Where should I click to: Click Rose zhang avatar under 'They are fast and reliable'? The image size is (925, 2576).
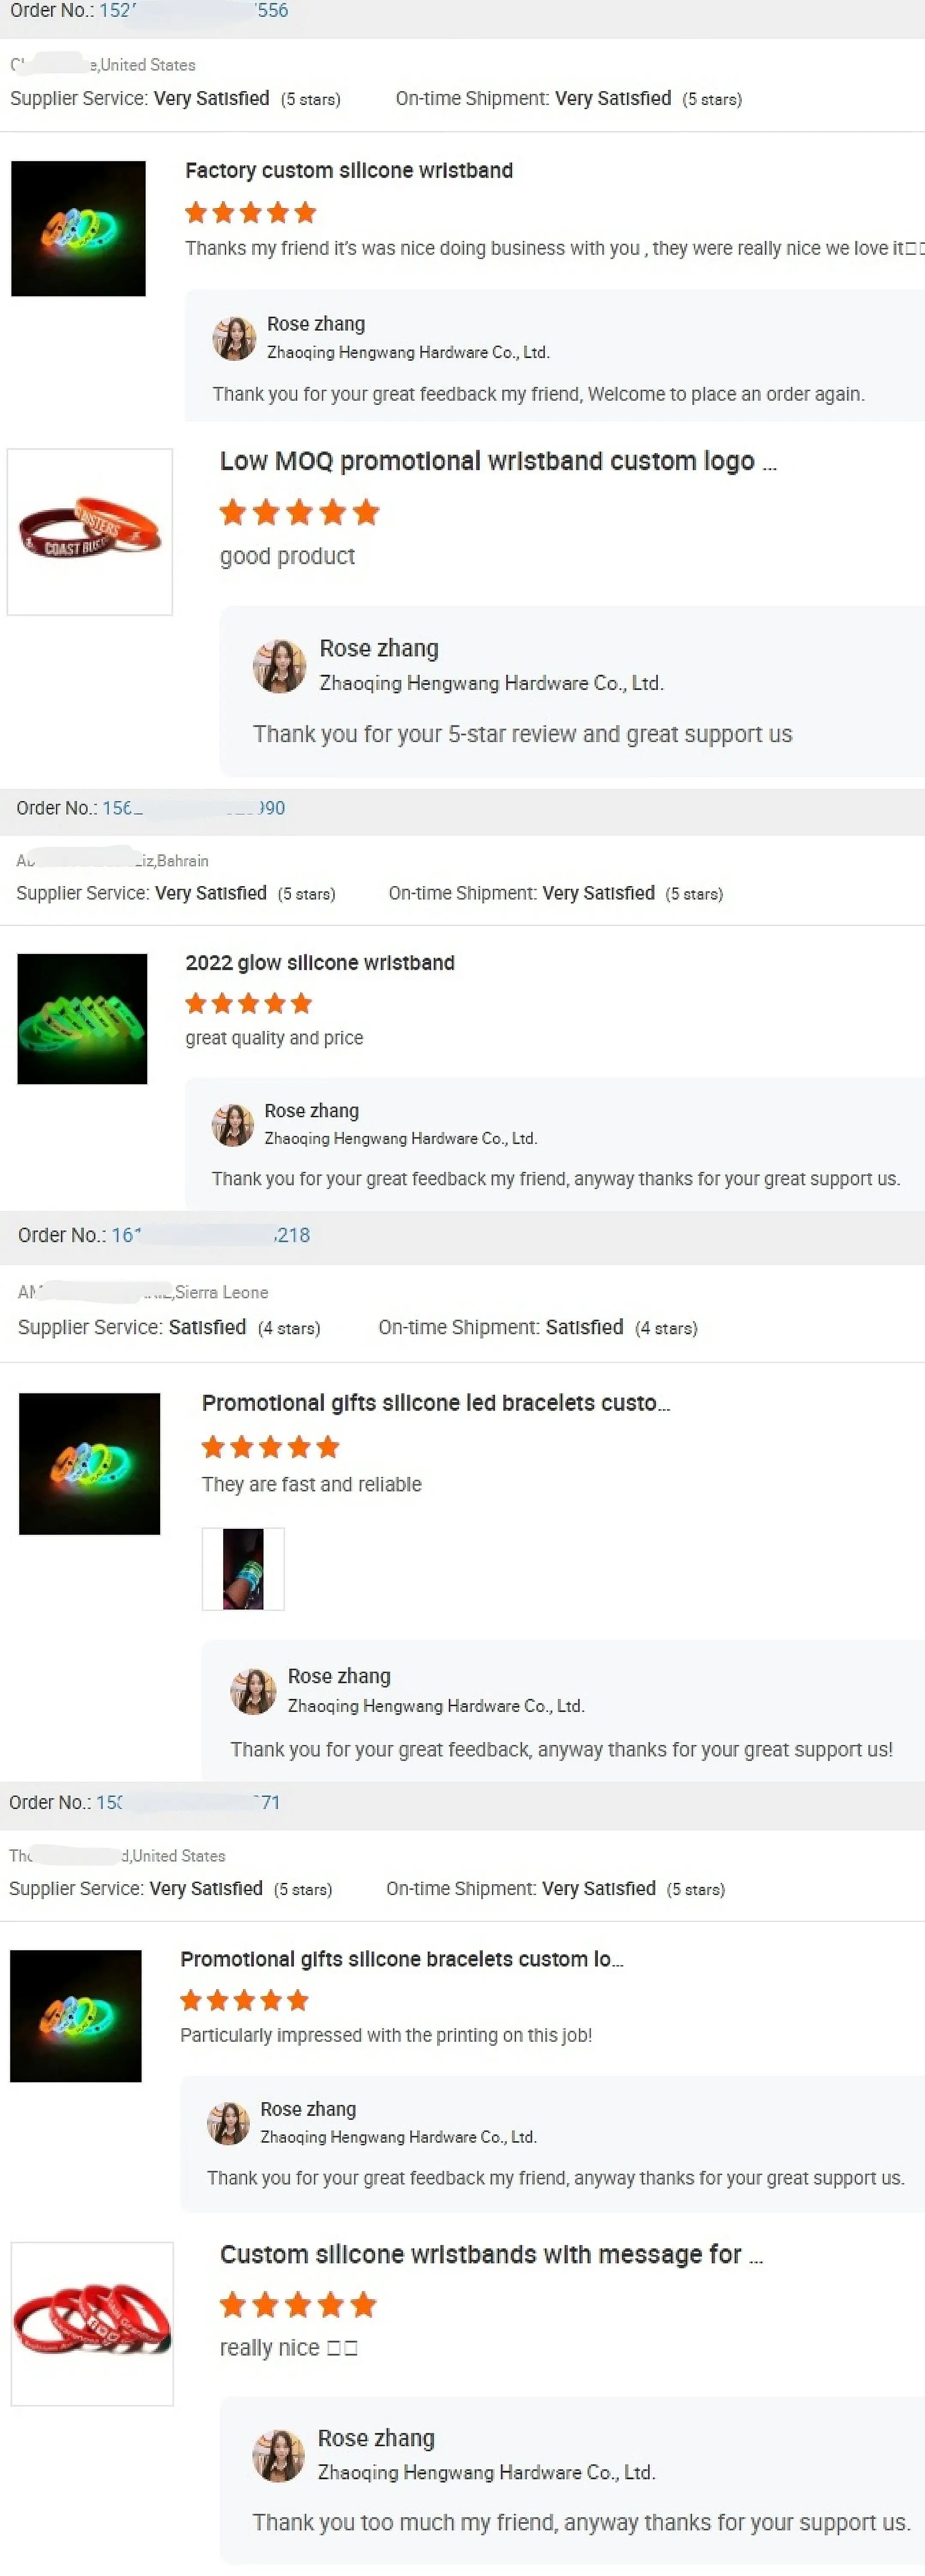pyautogui.click(x=253, y=1691)
